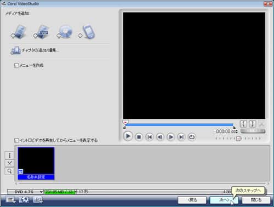Click the jog wheel slider

click(x=253, y=131)
